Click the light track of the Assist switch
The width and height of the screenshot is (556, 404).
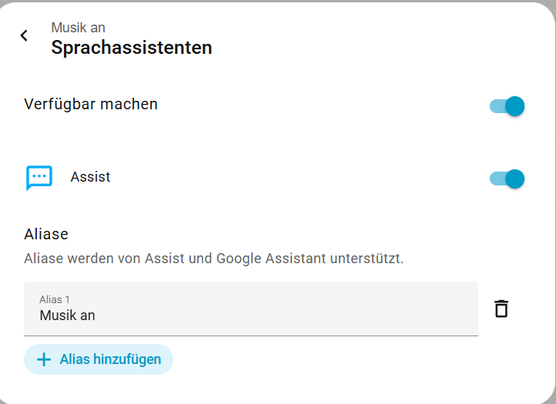497,179
